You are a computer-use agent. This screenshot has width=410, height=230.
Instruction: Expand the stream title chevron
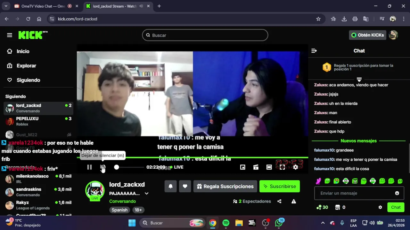tap(146, 194)
